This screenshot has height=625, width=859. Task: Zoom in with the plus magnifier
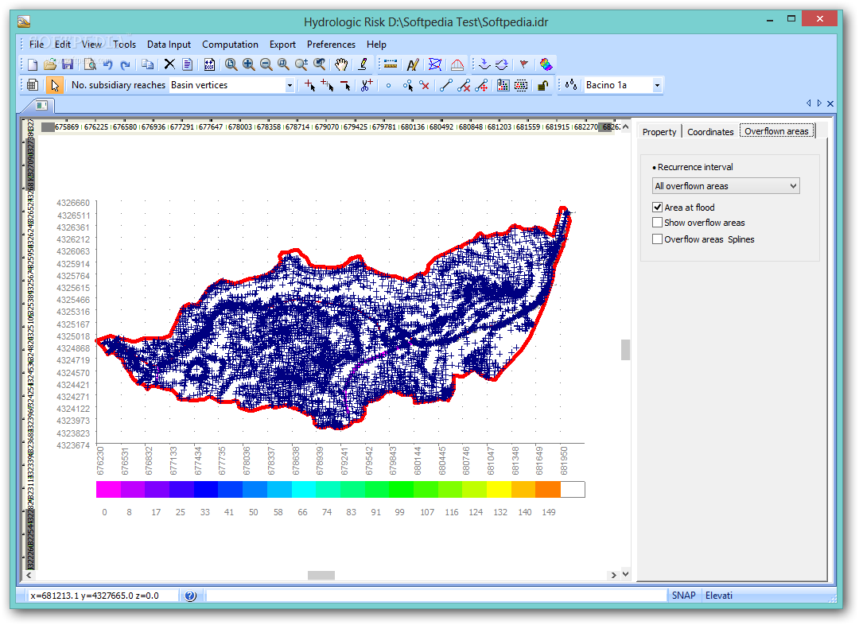(249, 64)
